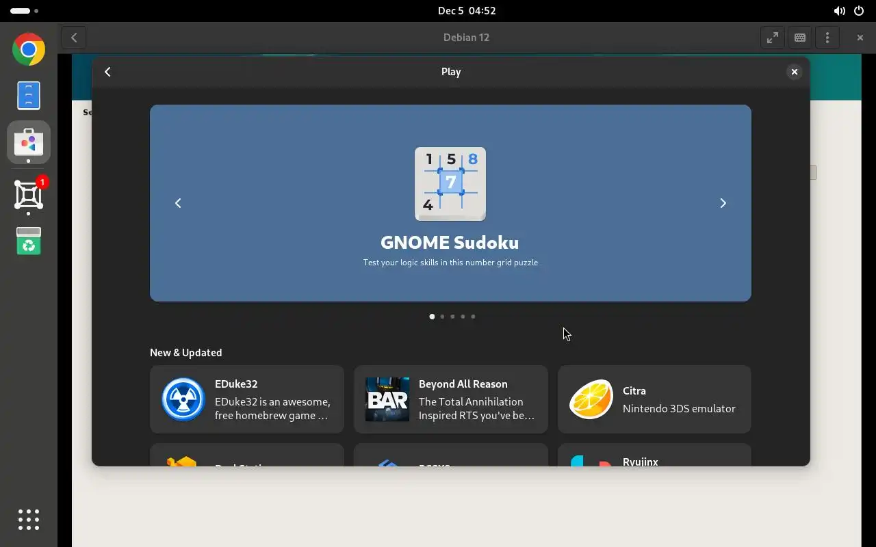Screen dimensions: 876x547
Task: Open the Boxes app dock icon
Action: click(29, 196)
